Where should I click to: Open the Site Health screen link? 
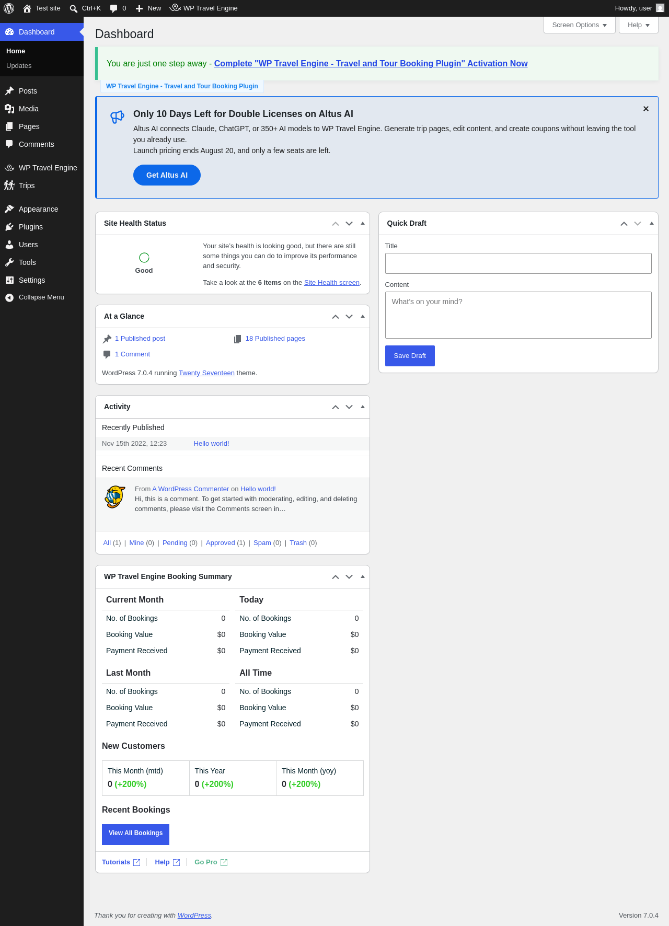332,283
